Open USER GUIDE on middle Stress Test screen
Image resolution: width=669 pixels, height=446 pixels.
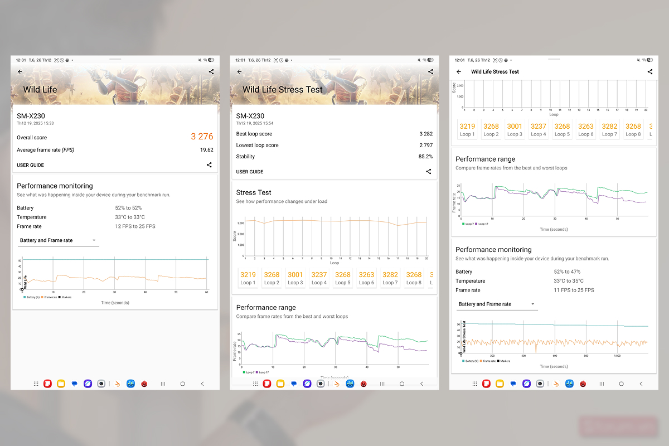250,172
